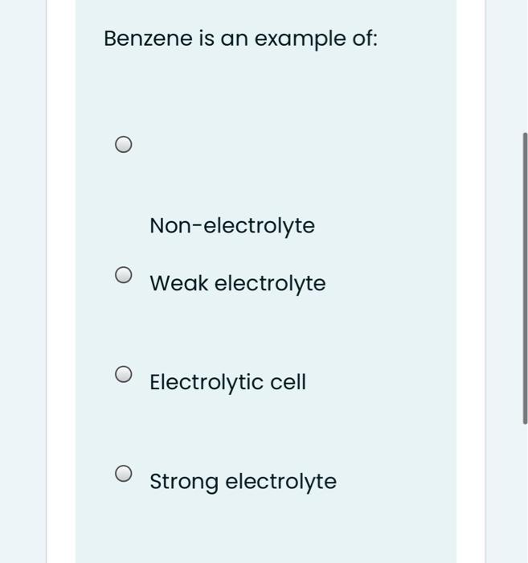The width and height of the screenshot is (528, 563).
Task: Click the "Weak electrolyte" option text
Action: pos(237,283)
